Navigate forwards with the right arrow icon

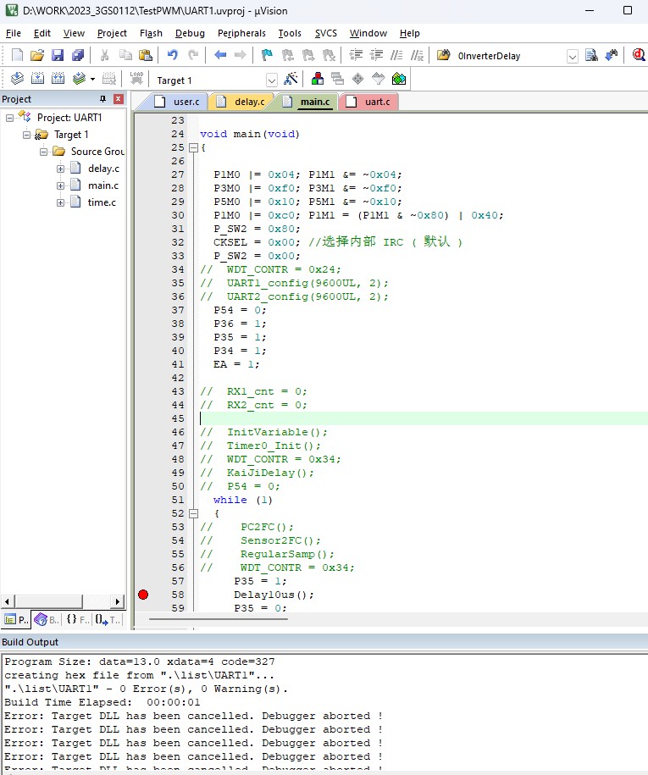coord(241,55)
